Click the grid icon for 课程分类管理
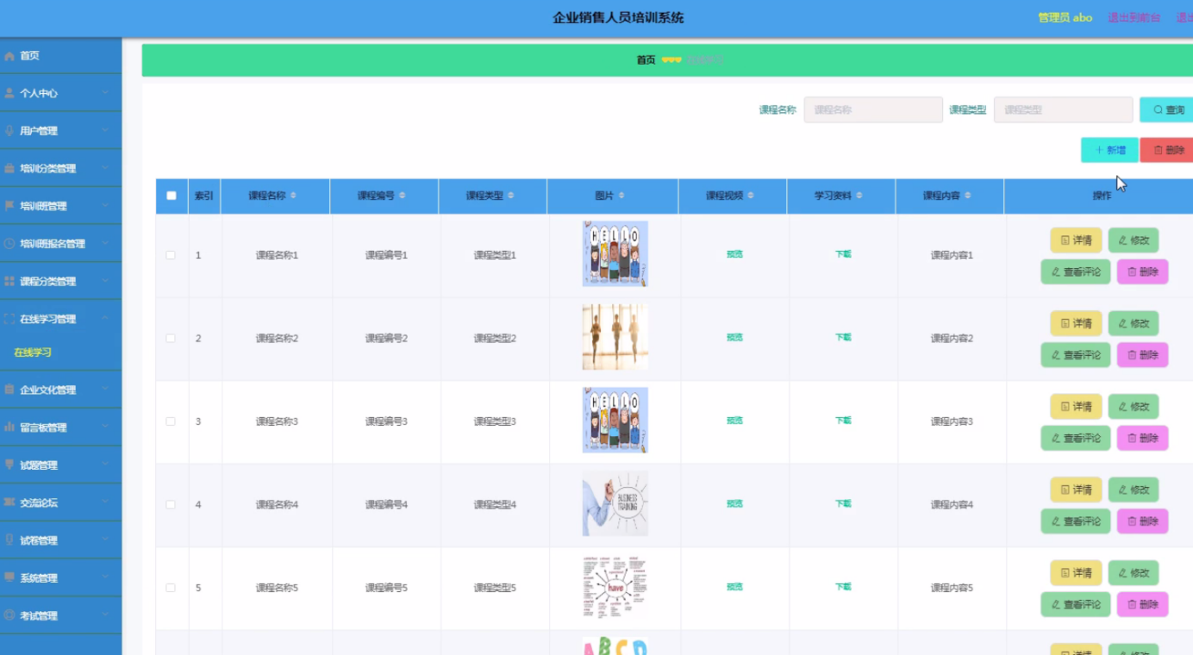 point(9,282)
